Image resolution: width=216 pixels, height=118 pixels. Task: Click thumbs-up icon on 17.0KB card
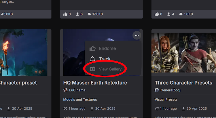pos(65,14)
